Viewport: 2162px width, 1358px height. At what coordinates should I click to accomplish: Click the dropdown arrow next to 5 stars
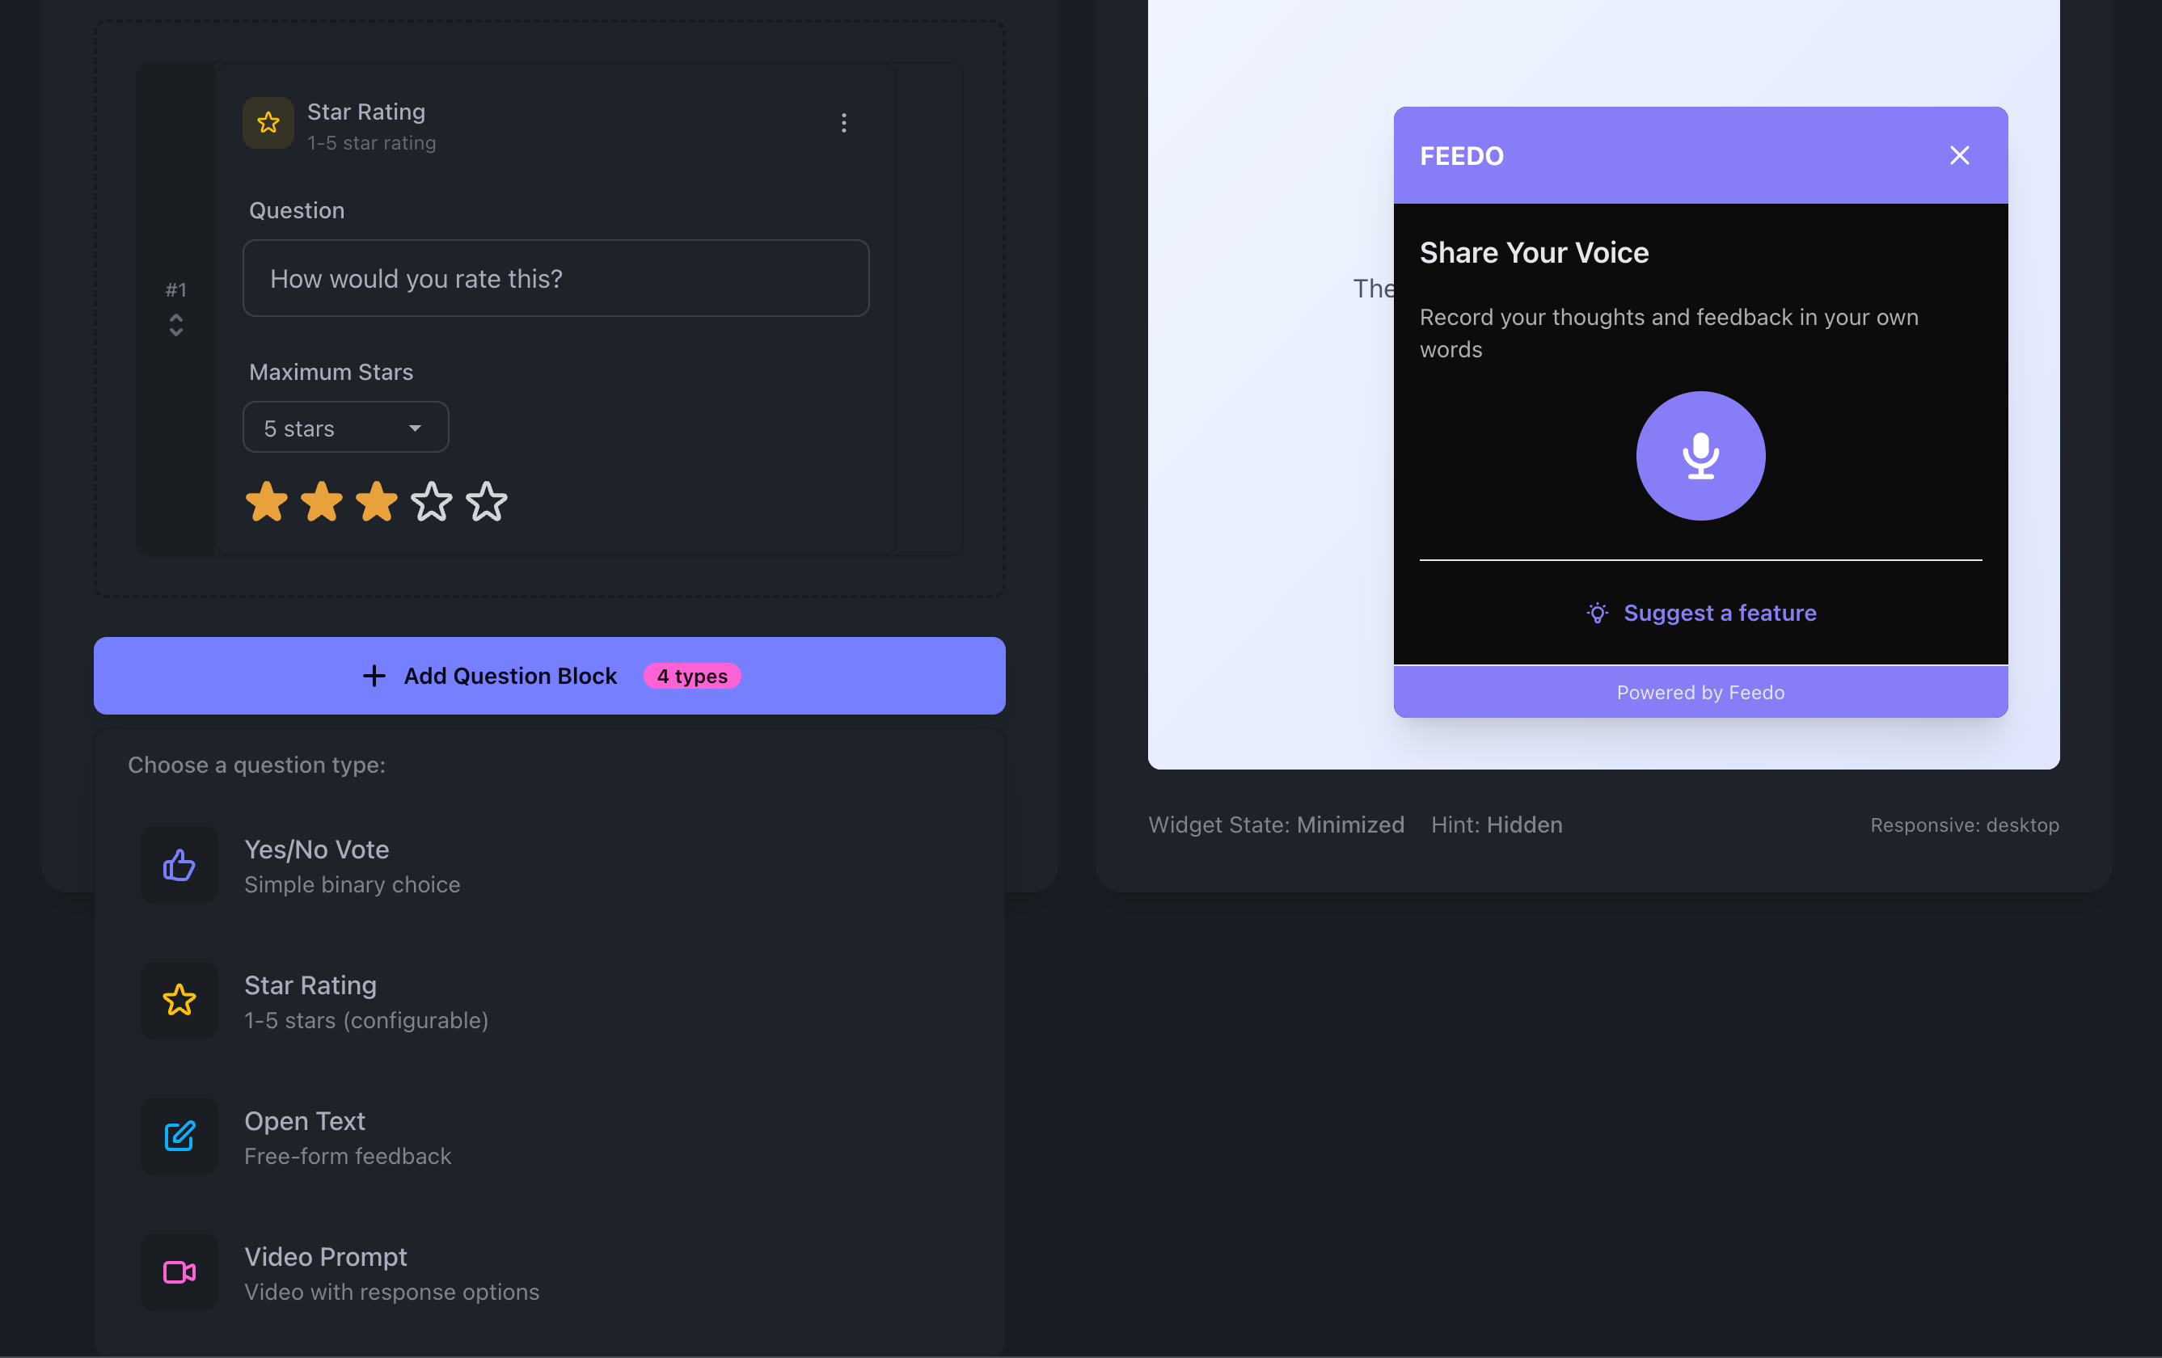pyautogui.click(x=415, y=428)
